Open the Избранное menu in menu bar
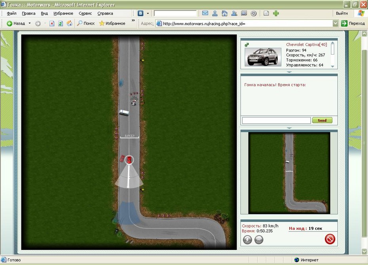Viewport: 368px width, 265px height. 63,13
